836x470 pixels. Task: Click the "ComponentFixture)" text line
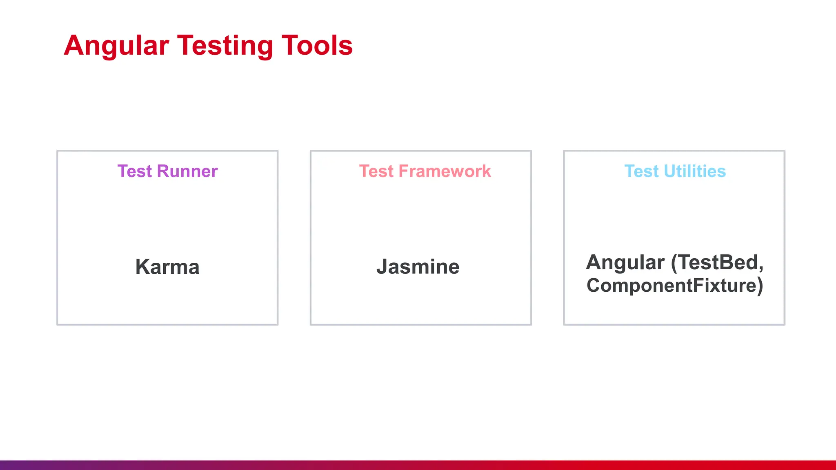point(675,285)
